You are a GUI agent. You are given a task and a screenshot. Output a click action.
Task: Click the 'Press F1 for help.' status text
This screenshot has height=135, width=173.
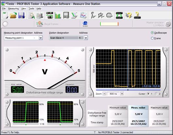click(10, 132)
